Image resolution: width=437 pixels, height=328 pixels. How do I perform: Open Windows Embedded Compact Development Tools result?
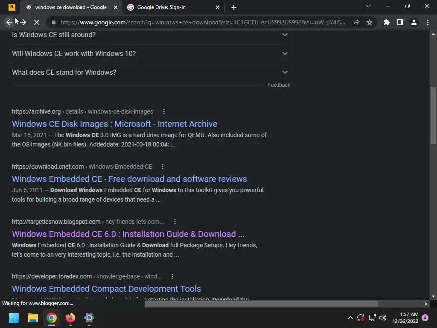point(106,289)
